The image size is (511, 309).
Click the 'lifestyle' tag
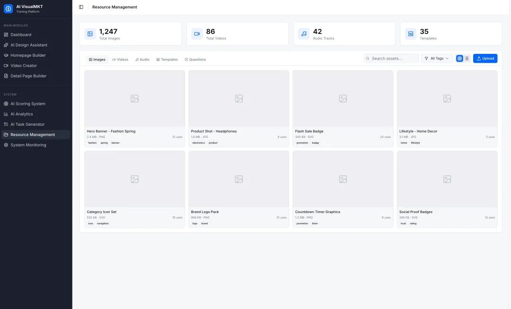click(415, 143)
